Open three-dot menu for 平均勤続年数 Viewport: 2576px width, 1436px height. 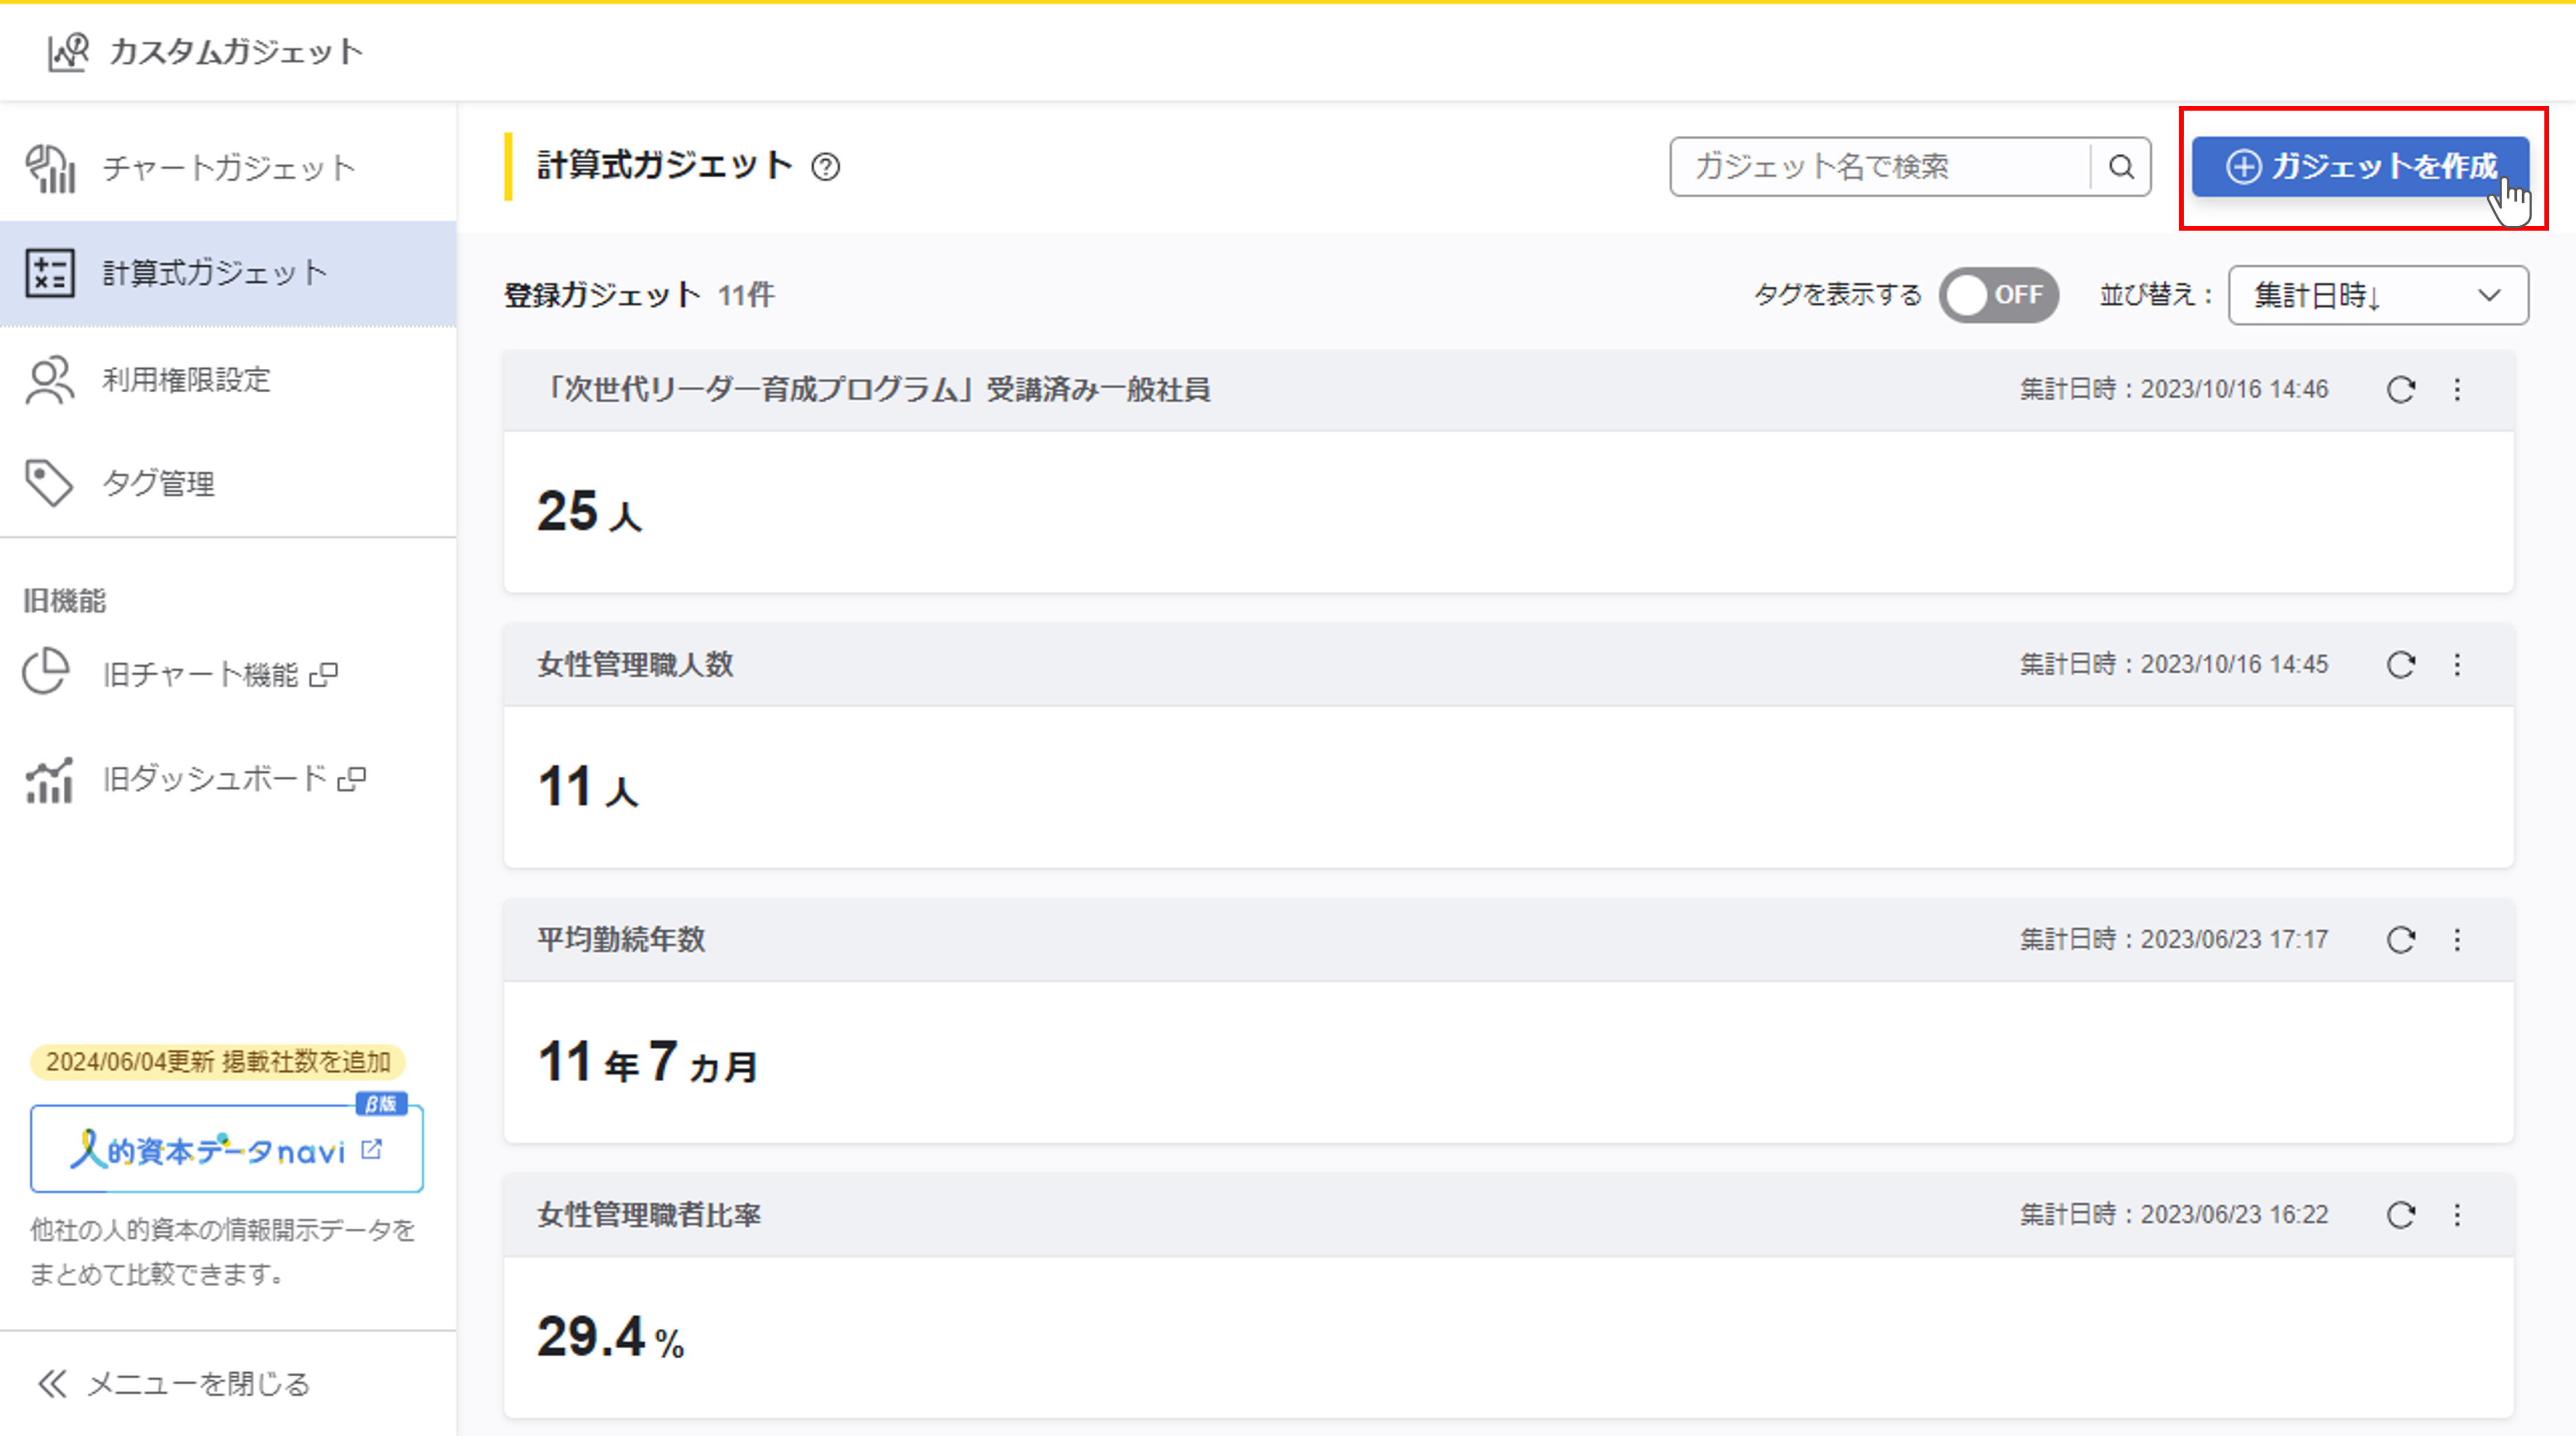click(x=2457, y=940)
